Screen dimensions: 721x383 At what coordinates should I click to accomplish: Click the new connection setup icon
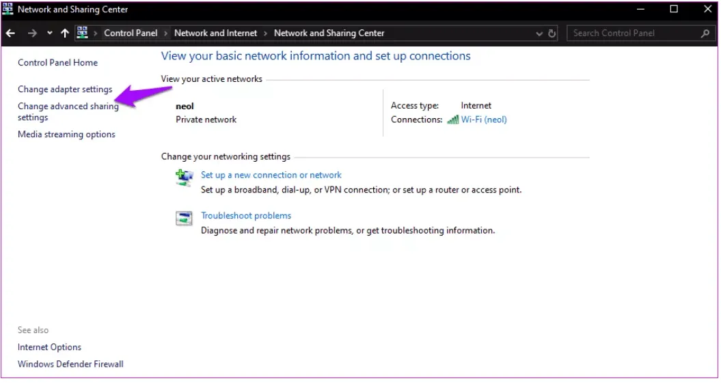(x=184, y=178)
